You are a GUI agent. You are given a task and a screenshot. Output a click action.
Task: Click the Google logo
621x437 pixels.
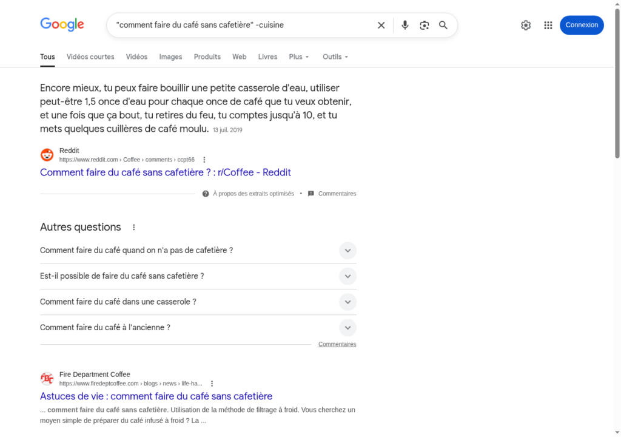[x=62, y=25]
